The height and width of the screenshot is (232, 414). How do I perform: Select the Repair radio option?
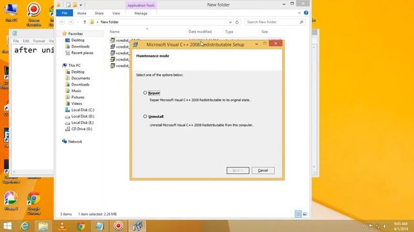click(x=145, y=93)
